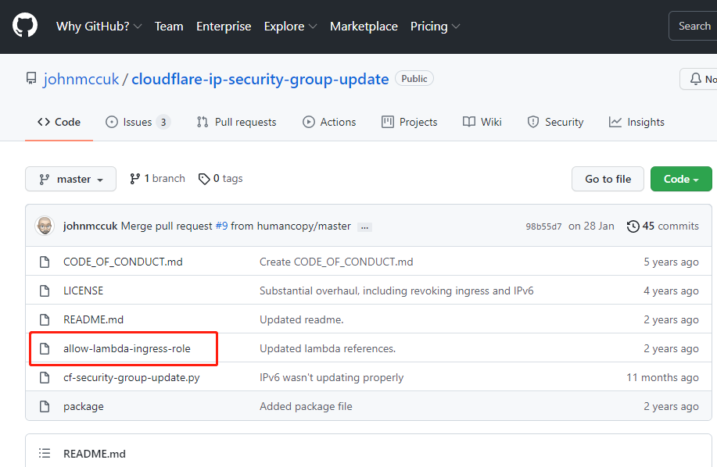Click the Search input field
Viewport: 717px width, 467px height.
[x=694, y=26]
